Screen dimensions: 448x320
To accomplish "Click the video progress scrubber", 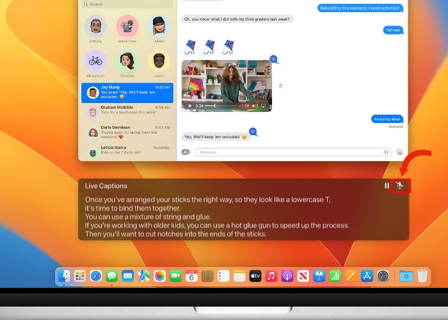I will coord(214,106).
